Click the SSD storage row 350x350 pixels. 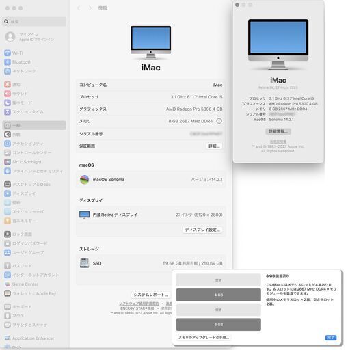(150, 263)
